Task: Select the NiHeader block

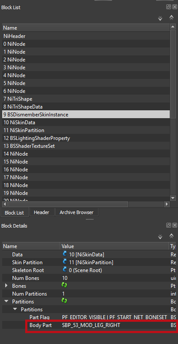Action: pos(86,36)
